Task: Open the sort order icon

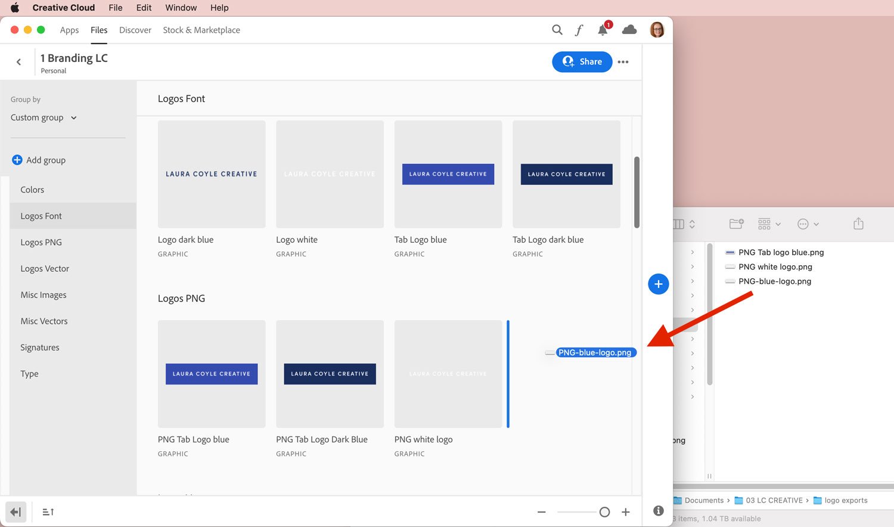Action: 48,512
